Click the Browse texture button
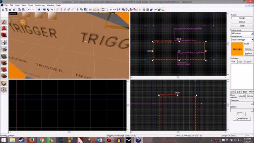 click(x=248, y=49)
